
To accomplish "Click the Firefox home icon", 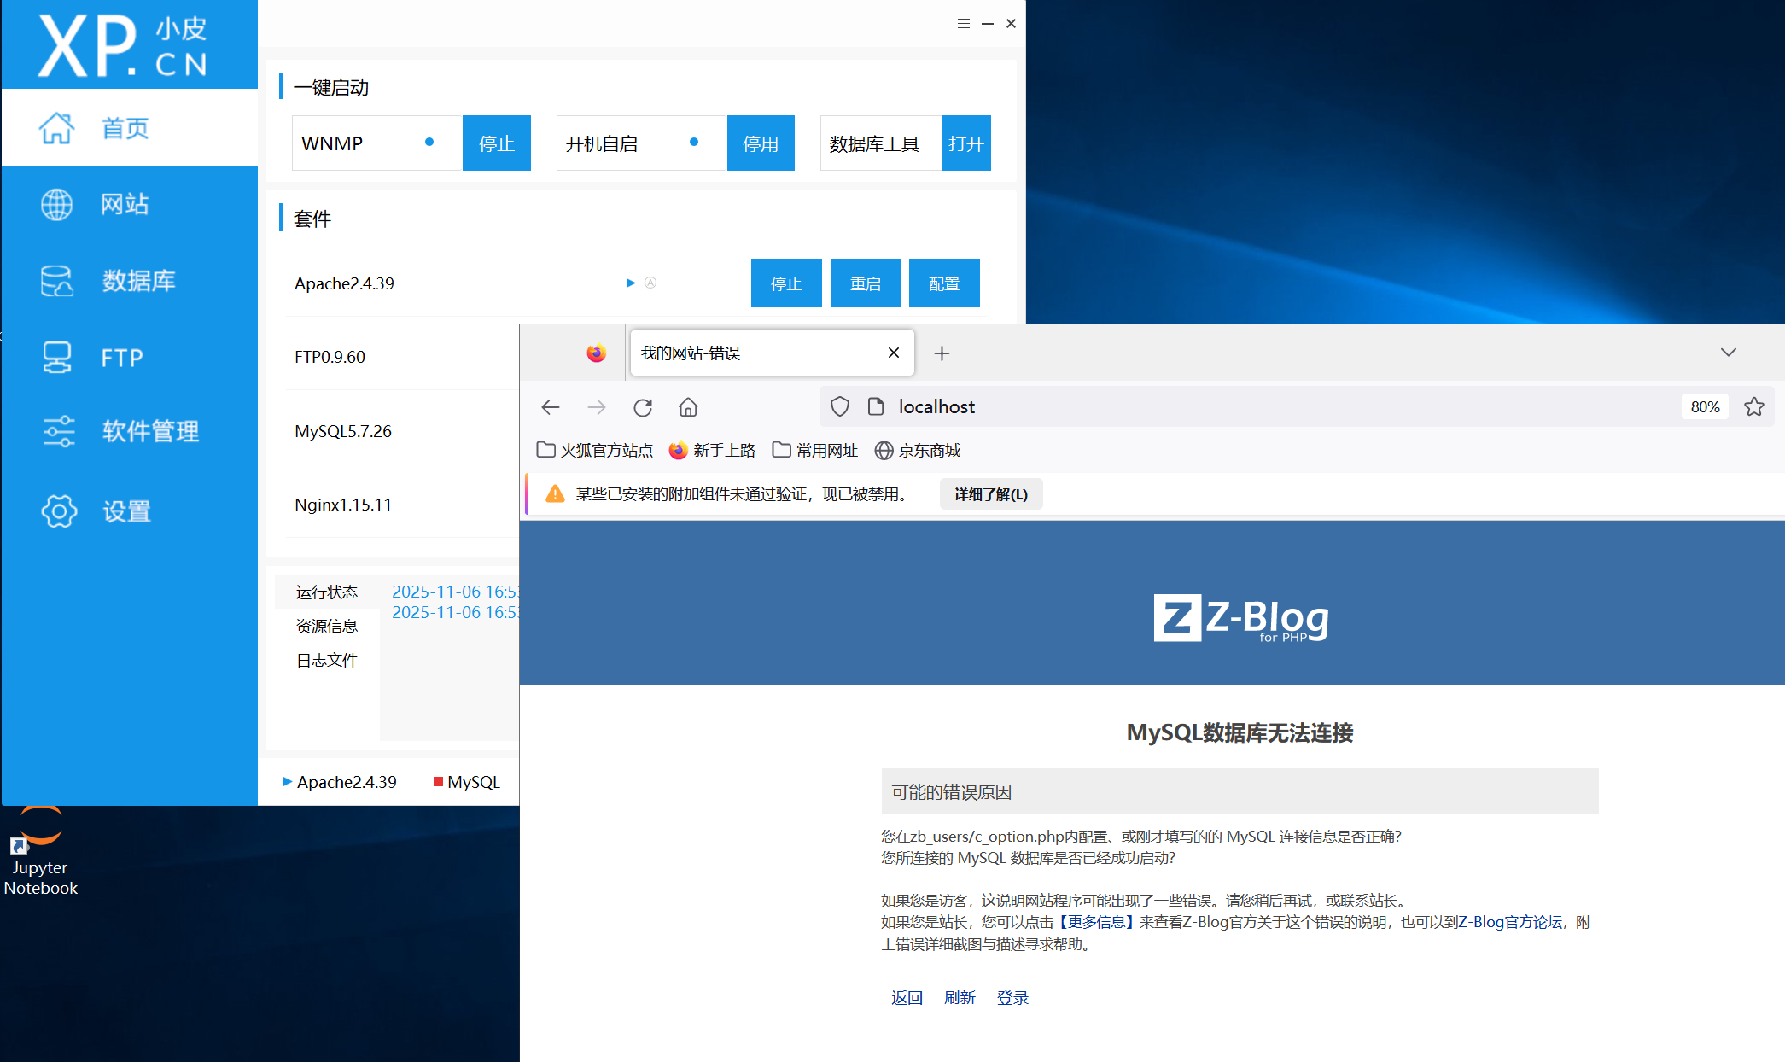I will [688, 407].
